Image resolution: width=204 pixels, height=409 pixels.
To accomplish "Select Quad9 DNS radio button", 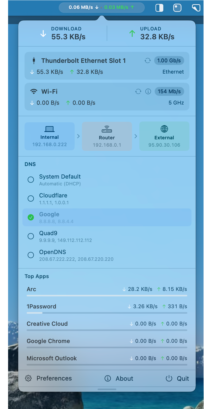I will (31, 236).
